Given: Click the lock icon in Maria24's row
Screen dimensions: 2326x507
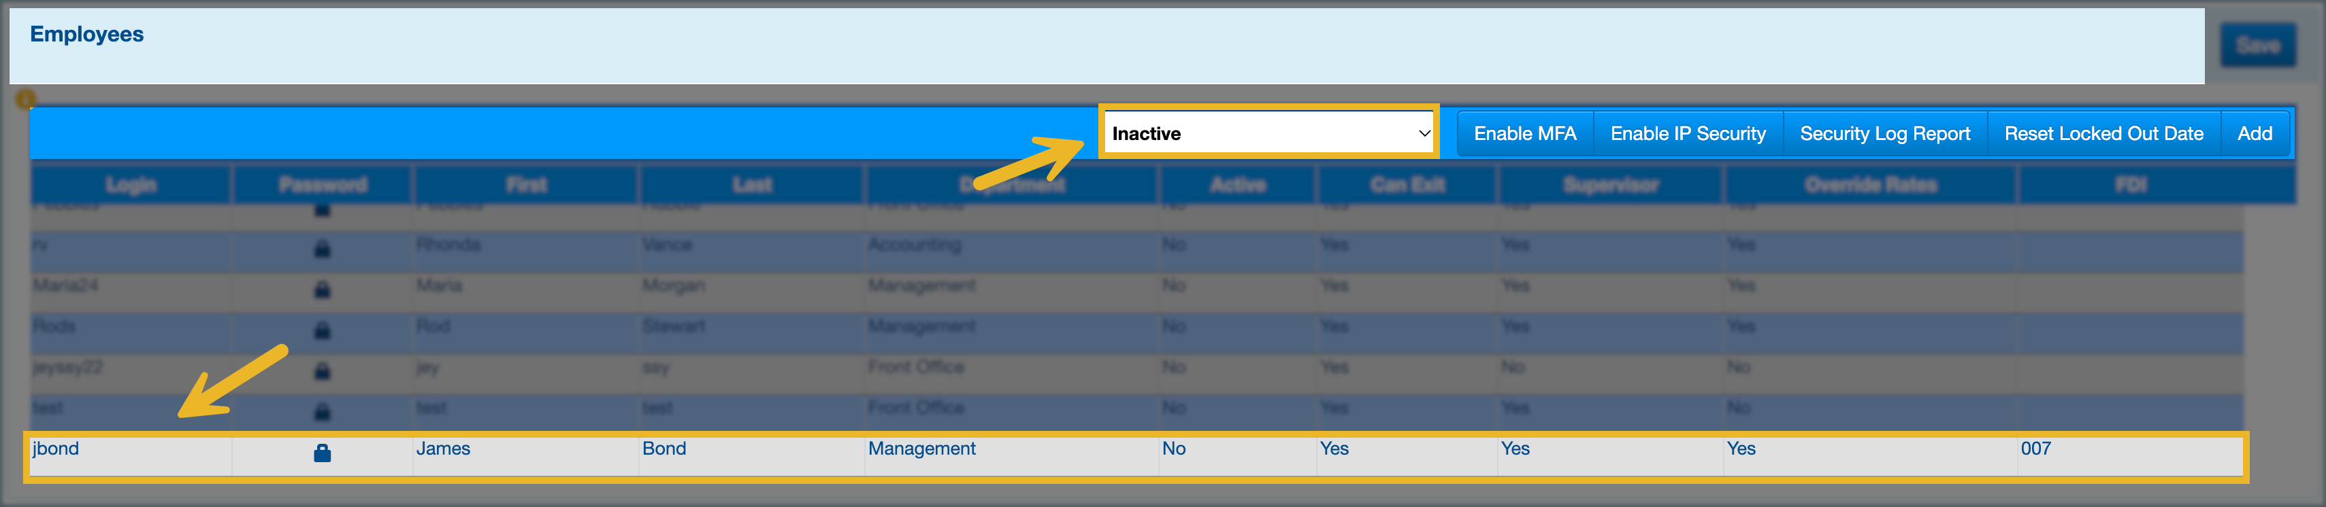Looking at the screenshot, I should (x=321, y=290).
